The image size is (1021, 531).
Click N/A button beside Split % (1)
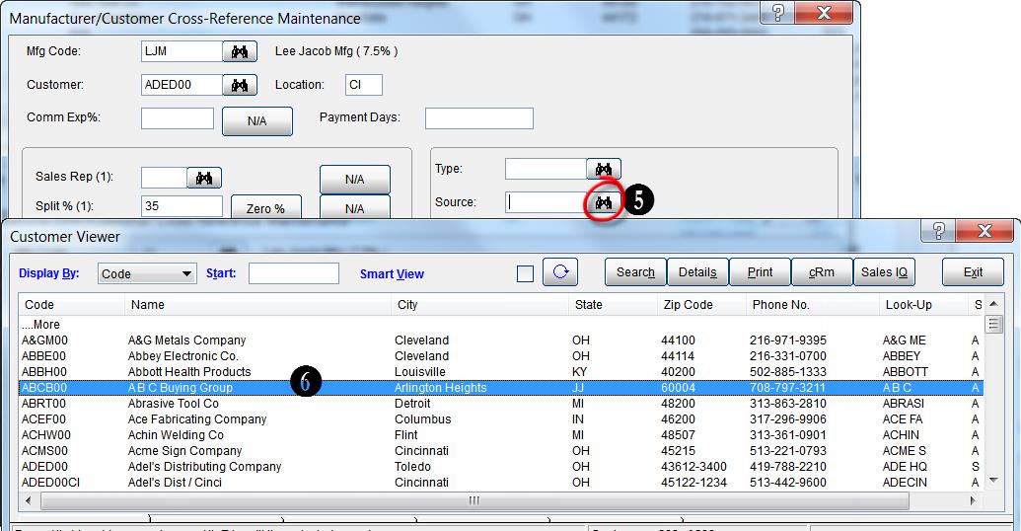point(355,208)
